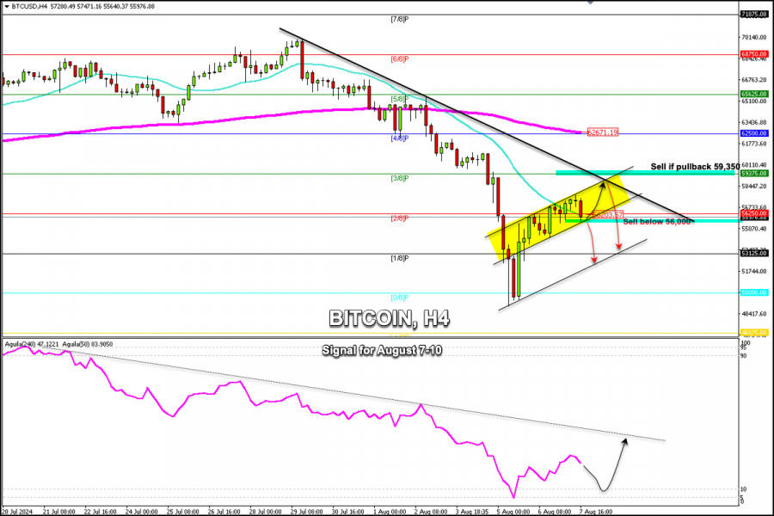Click the 90 level on indicator scale
The image size is (774, 516).
[x=744, y=355]
